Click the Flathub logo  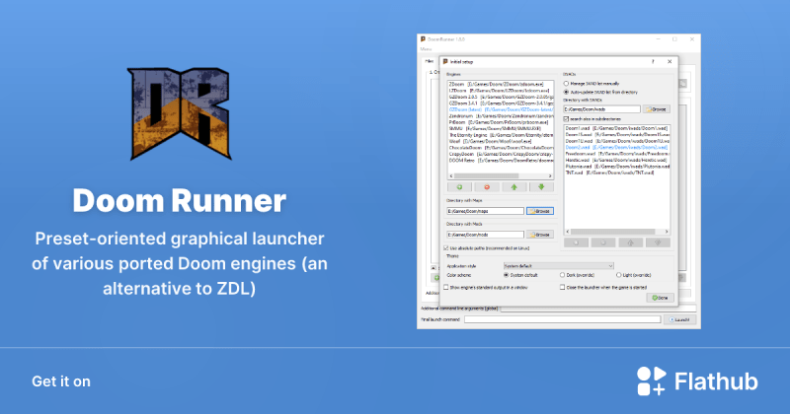[697, 380]
